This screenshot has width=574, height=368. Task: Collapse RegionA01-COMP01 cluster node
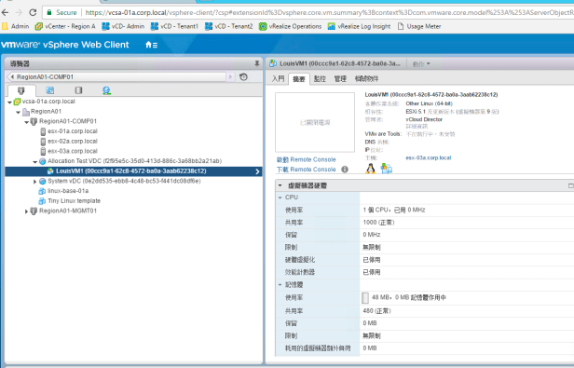(26, 121)
